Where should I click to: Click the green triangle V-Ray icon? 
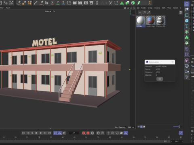point(122,3)
